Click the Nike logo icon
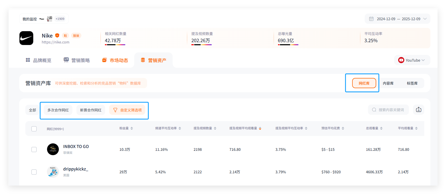The height and width of the screenshot is (194, 446). coord(26,38)
